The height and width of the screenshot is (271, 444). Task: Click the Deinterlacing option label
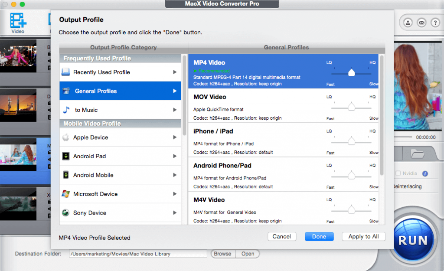tap(407, 186)
